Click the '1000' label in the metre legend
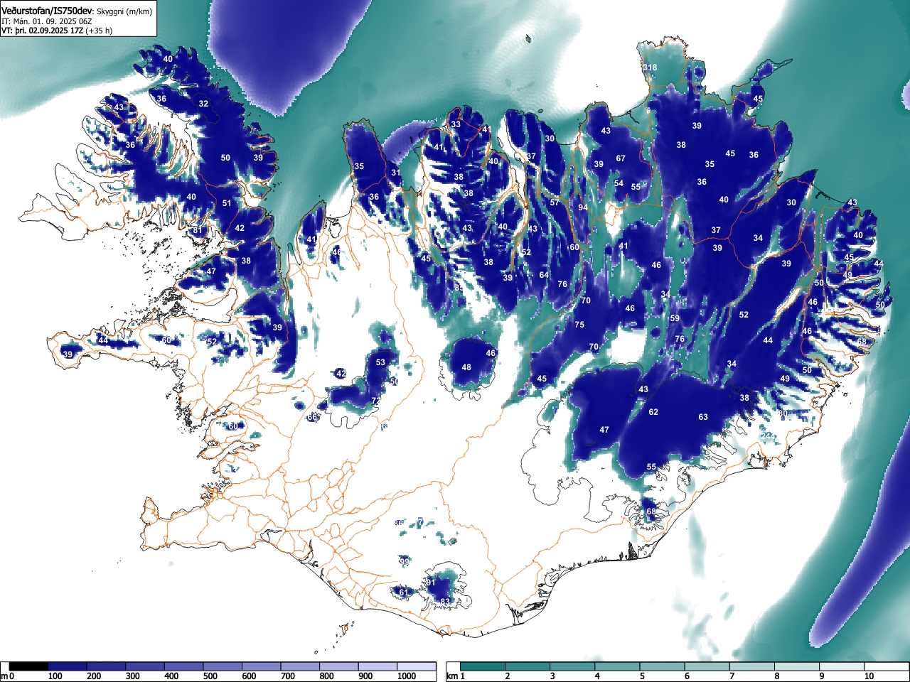This screenshot has width=910, height=682. click(407, 676)
